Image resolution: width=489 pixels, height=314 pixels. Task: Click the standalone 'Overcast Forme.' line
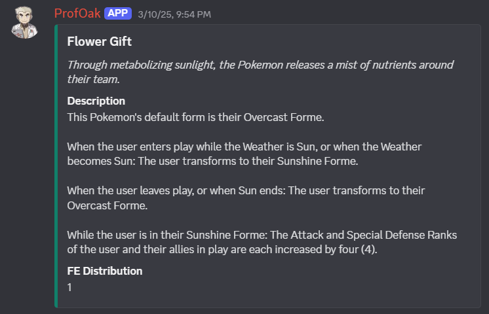(x=108, y=205)
